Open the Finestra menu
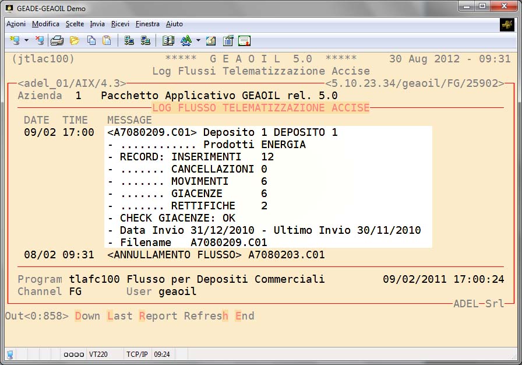 tap(147, 24)
